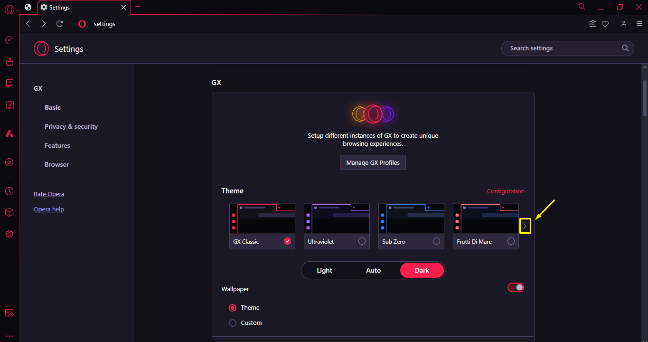Viewport: 648px width, 342px height.
Task: Show more themes with right chevron
Action: pos(525,226)
